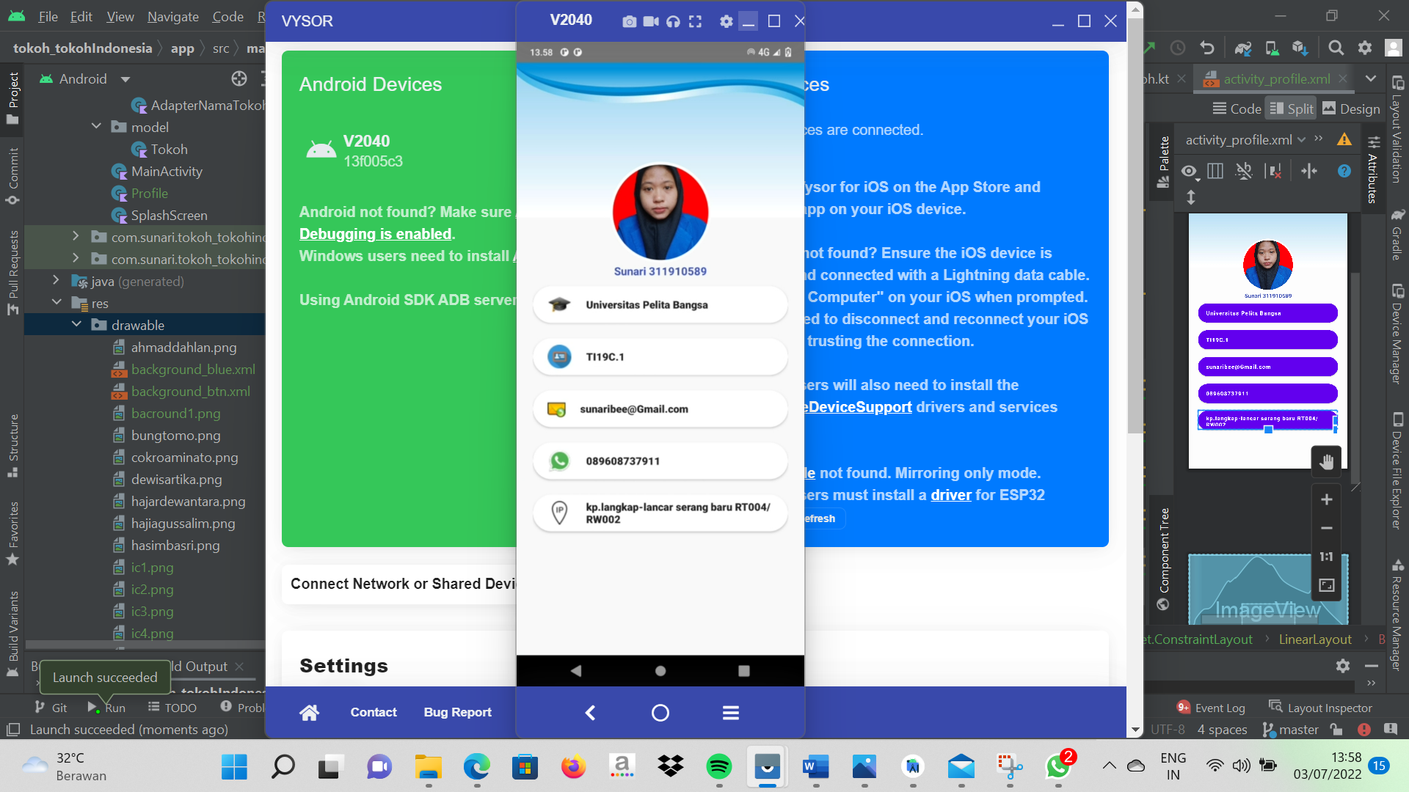
Task: Open the layout warning triangle icon
Action: 1344,139
